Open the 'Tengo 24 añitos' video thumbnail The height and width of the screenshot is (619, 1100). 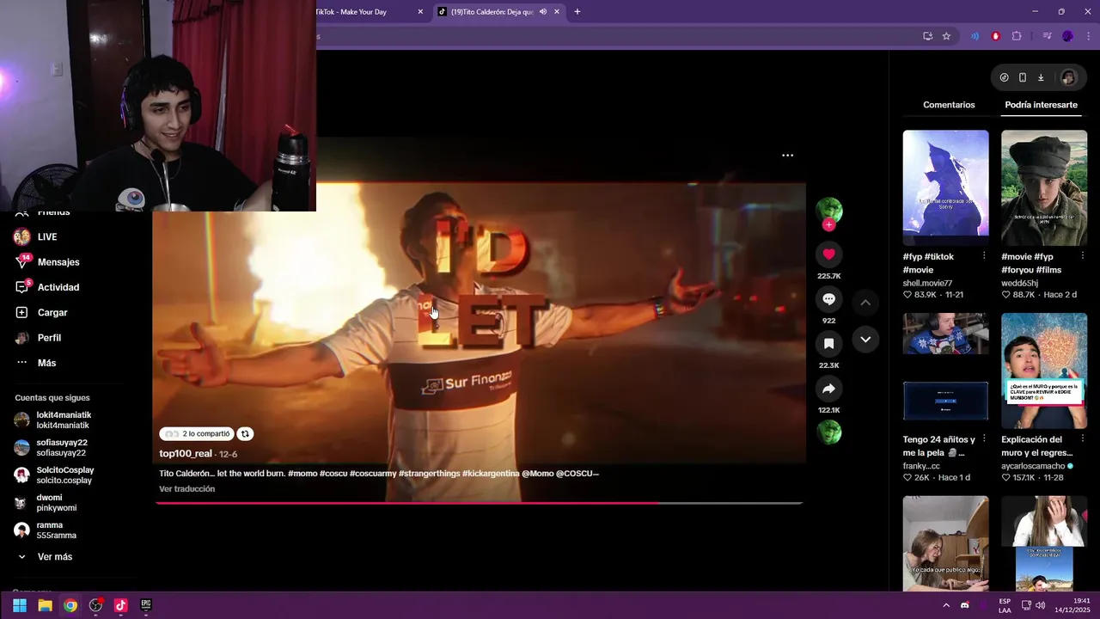(945, 371)
